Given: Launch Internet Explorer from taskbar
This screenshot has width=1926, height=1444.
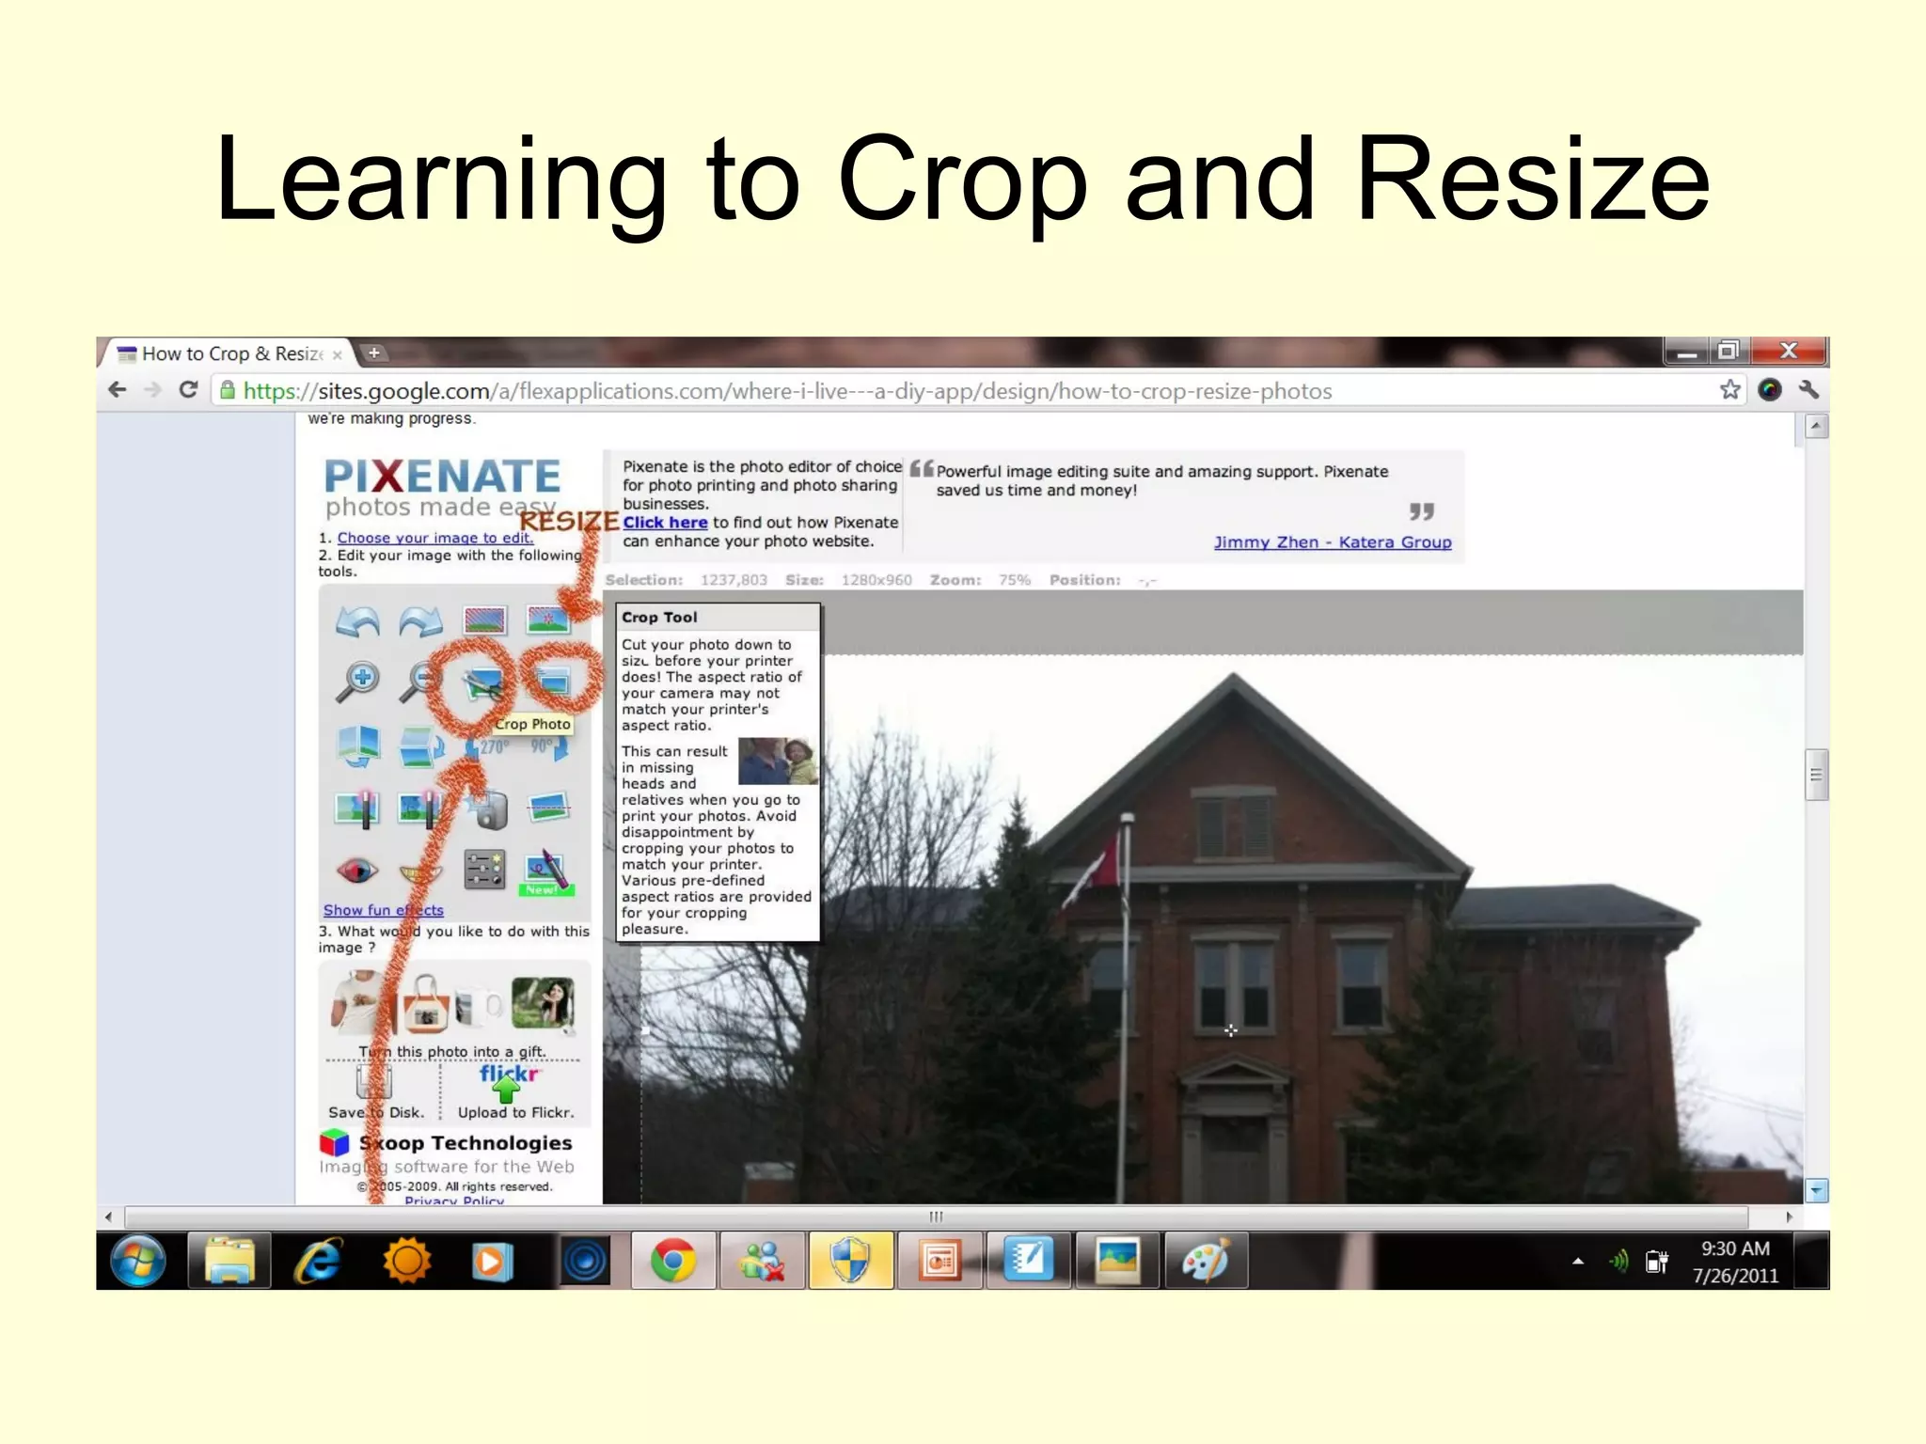Looking at the screenshot, I should pos(318,1261).
